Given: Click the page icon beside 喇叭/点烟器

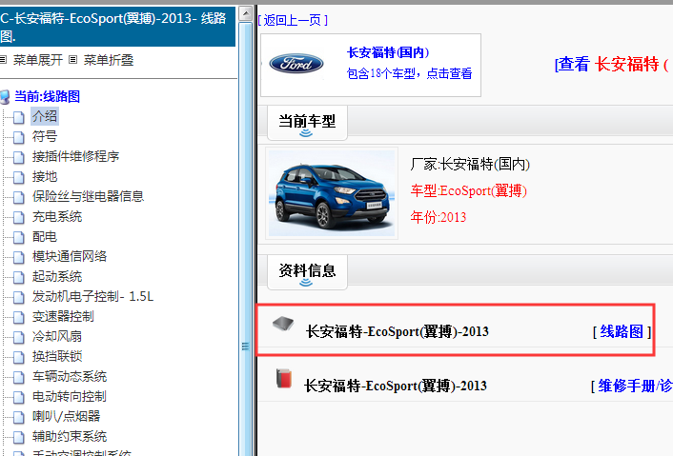Looking at the screenshot, I should (x=18, y=417).
